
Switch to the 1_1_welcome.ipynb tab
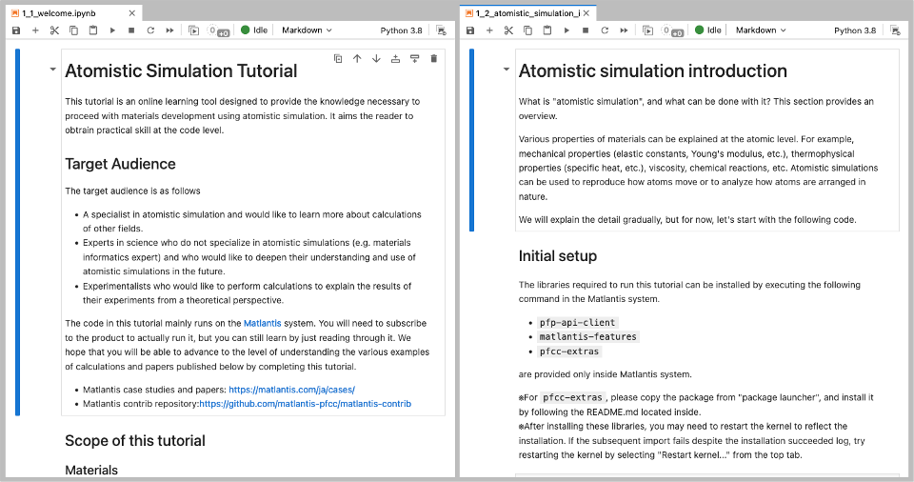pos(55,12)
